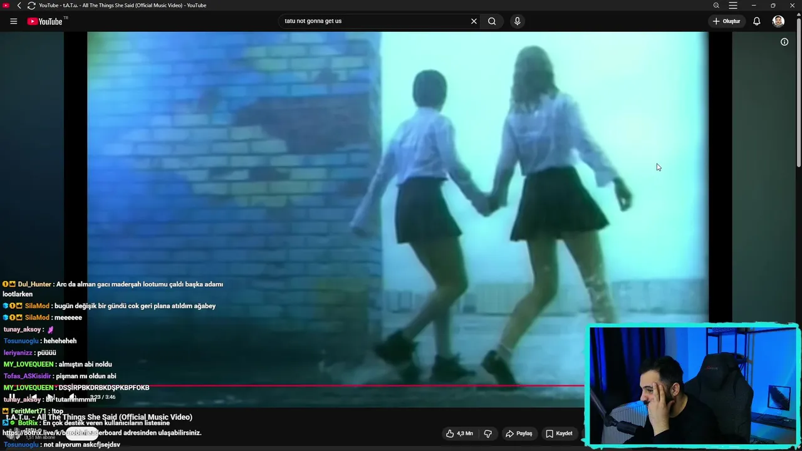
Task: Save the video with Kaydet
Action: 559,433
